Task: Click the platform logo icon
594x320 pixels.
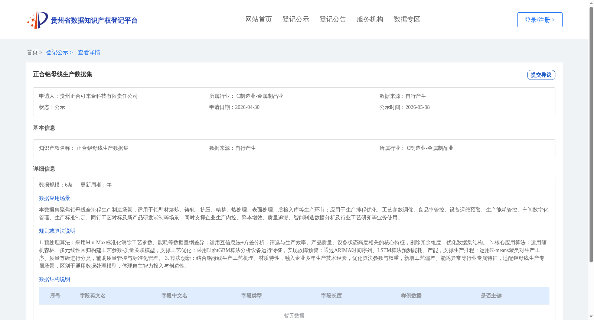Action: [x=37, y=20]
